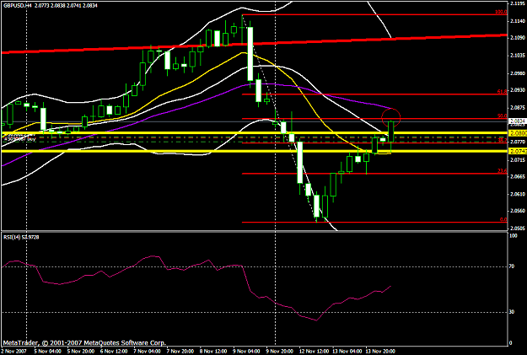Select the 23.6 Fibonacci level label
The height and width of the screenshot is (355, 527).
click(x=503, y=171)
